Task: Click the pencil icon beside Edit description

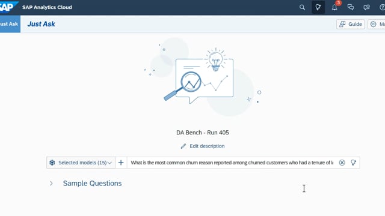Action: pos(183,146)
